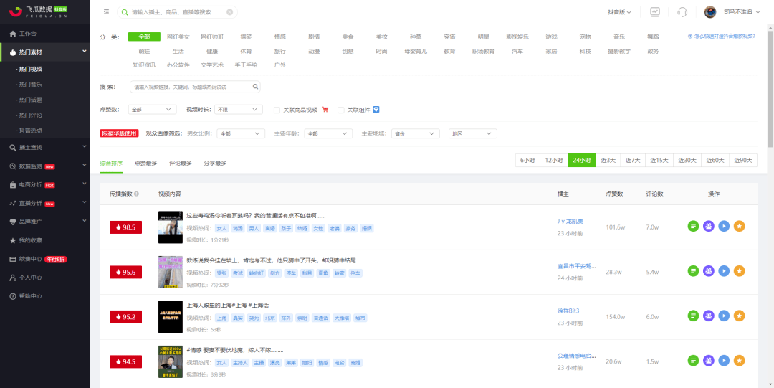Viewport: 774px width, 388px height.
Task: Enable the 关联商品视频 checkbox
Action: [277, 110]
